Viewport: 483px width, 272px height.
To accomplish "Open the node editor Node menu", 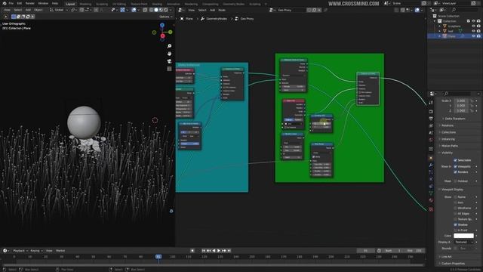I will (222, 10).
